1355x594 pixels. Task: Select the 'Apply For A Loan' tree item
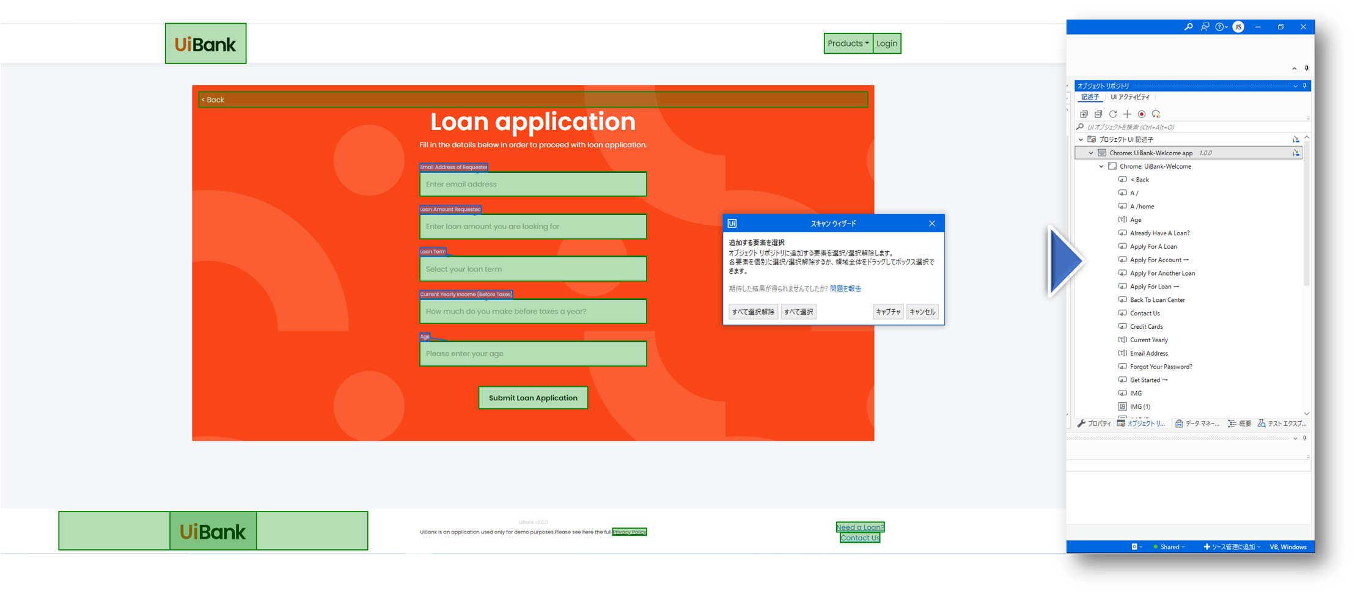tap(1153, 247)
